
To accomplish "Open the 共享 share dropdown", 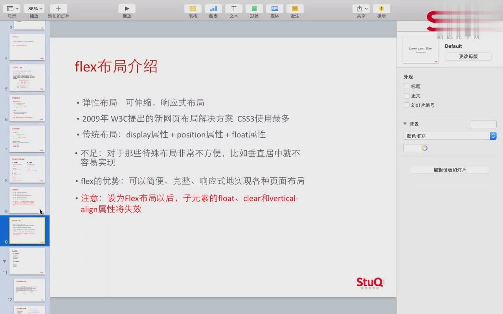I will click(x=361, y=9).
